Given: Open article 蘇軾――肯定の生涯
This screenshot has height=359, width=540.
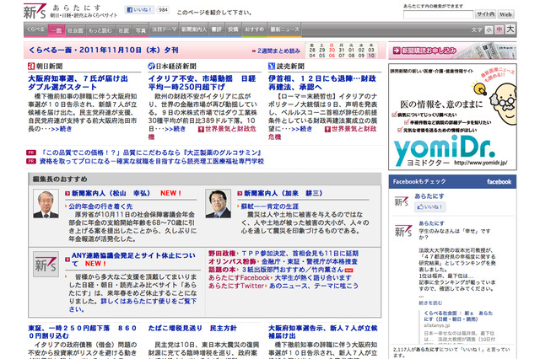Looking at the screenshot, I should [270, 206].
